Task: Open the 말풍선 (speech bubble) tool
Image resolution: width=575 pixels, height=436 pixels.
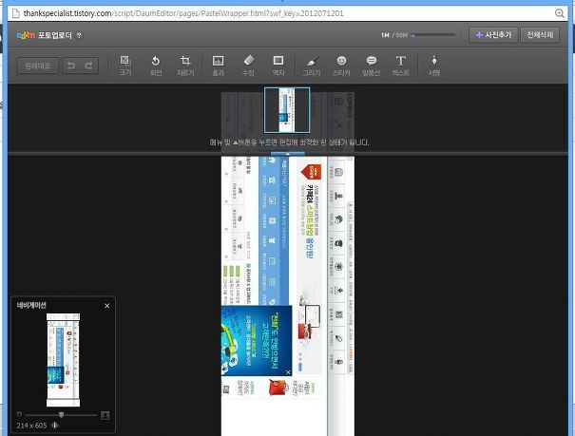Action: click(x=371, y=66)
